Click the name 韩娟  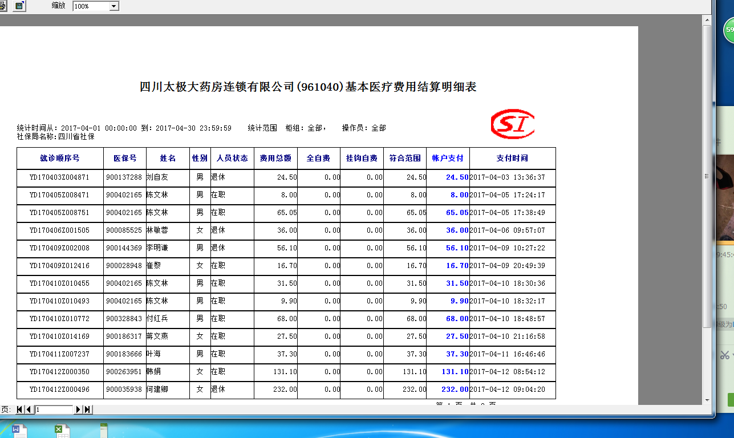click(x=154, y=372)
